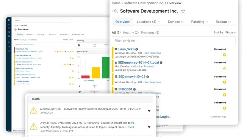The height and width of the screenshot is (137, 244).
Task: Expand the Locations (3) dropdown
Action: click(149, 22)
